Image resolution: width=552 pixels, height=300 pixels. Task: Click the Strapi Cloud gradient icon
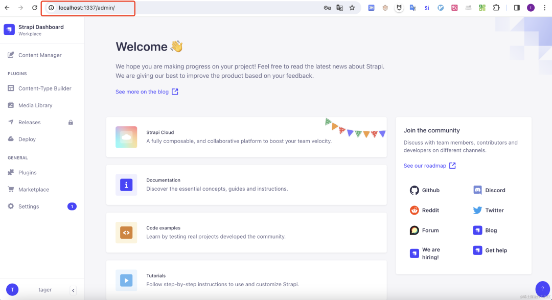(126, 137)
